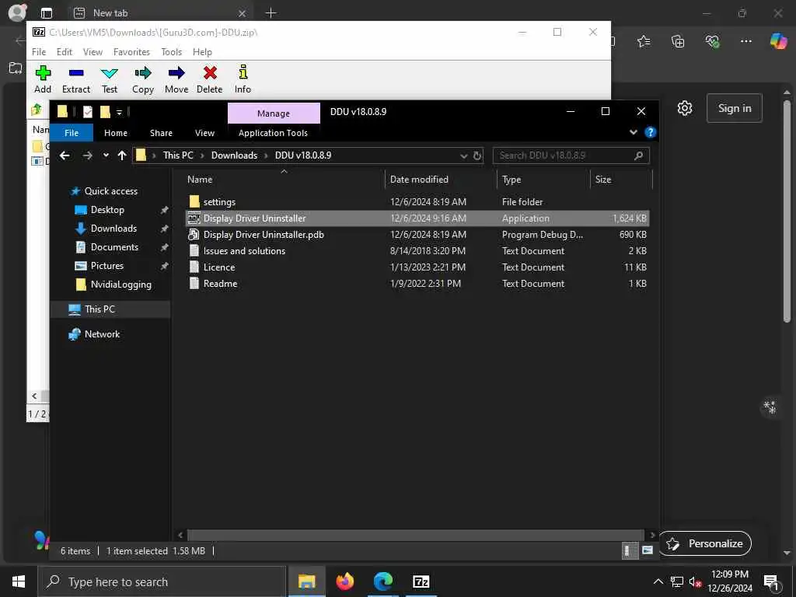796x597 pixels.
Task: Click the Windows Start button
Action: click(19, 581)
